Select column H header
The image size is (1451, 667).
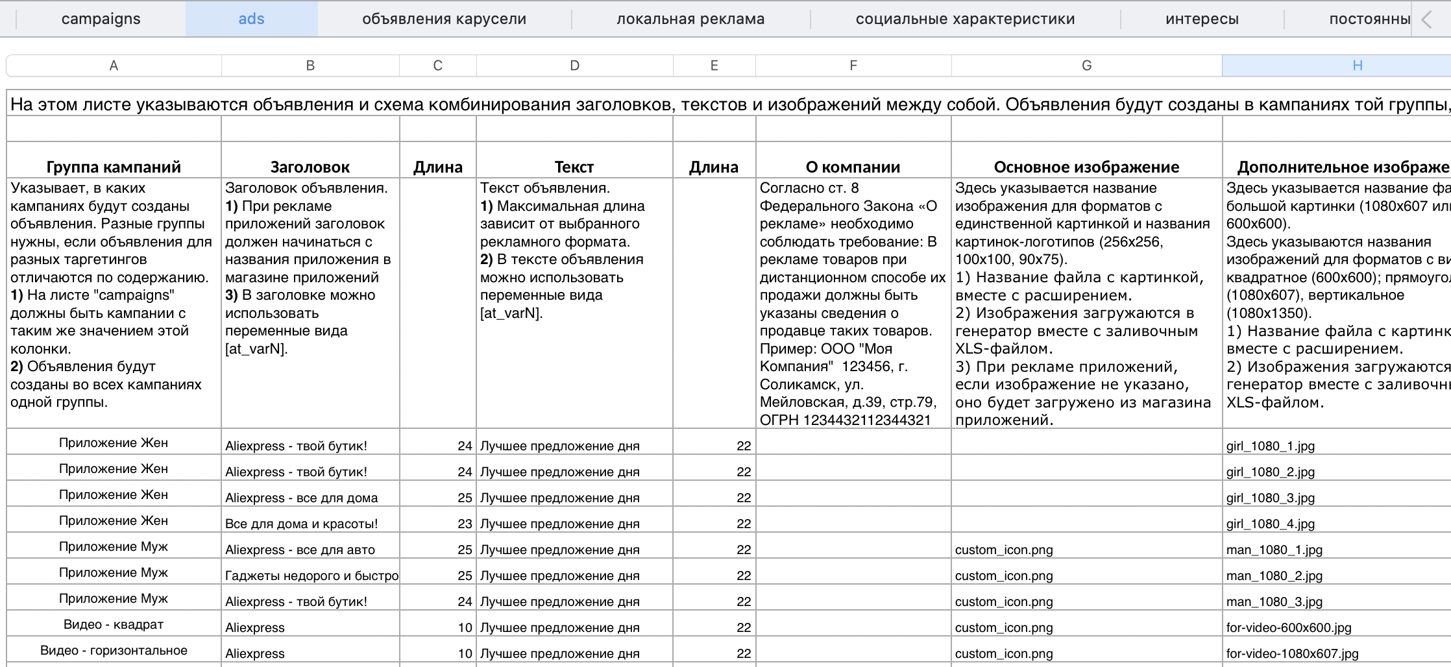pyautogui.click(x=1337, y=66)
